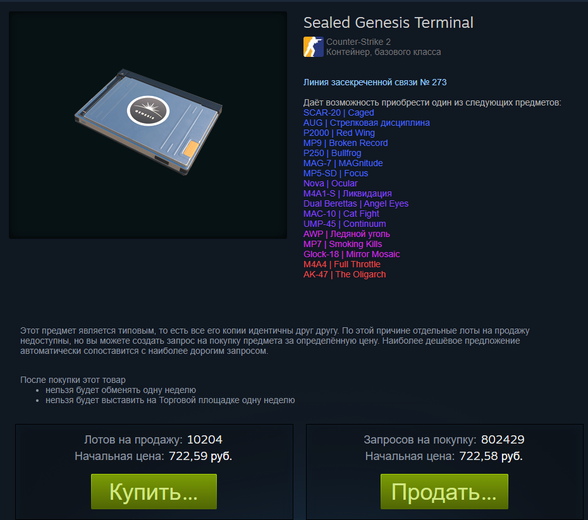Click the Sealed Genesis Terminal item image
Viewport: 588px width, 520px height.
point(148,125)
